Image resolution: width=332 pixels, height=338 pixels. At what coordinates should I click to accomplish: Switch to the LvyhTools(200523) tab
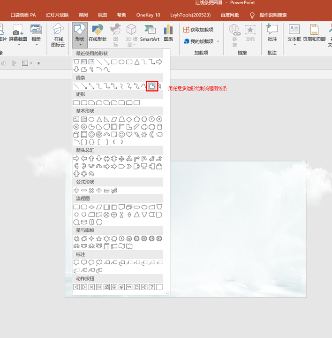[190, 15]
